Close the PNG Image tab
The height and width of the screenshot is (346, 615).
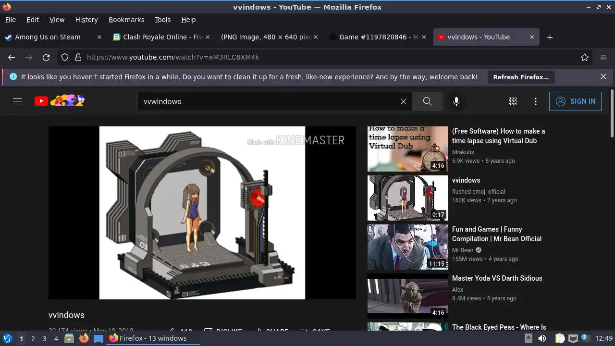tap(316, 37)
